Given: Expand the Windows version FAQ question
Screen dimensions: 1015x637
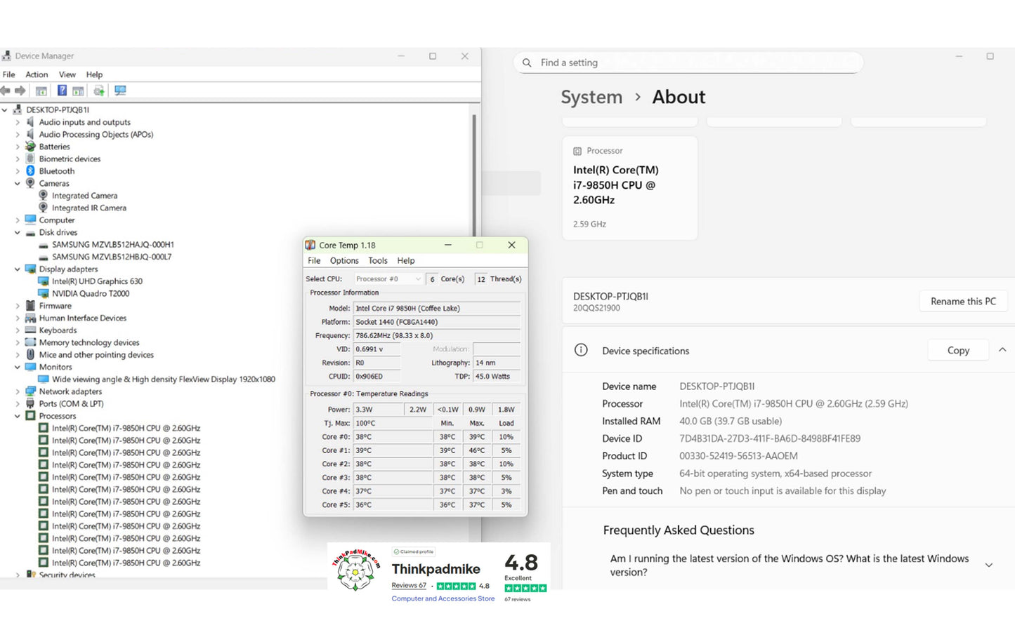Looking at the screenshot, I should tap(988, 565).
